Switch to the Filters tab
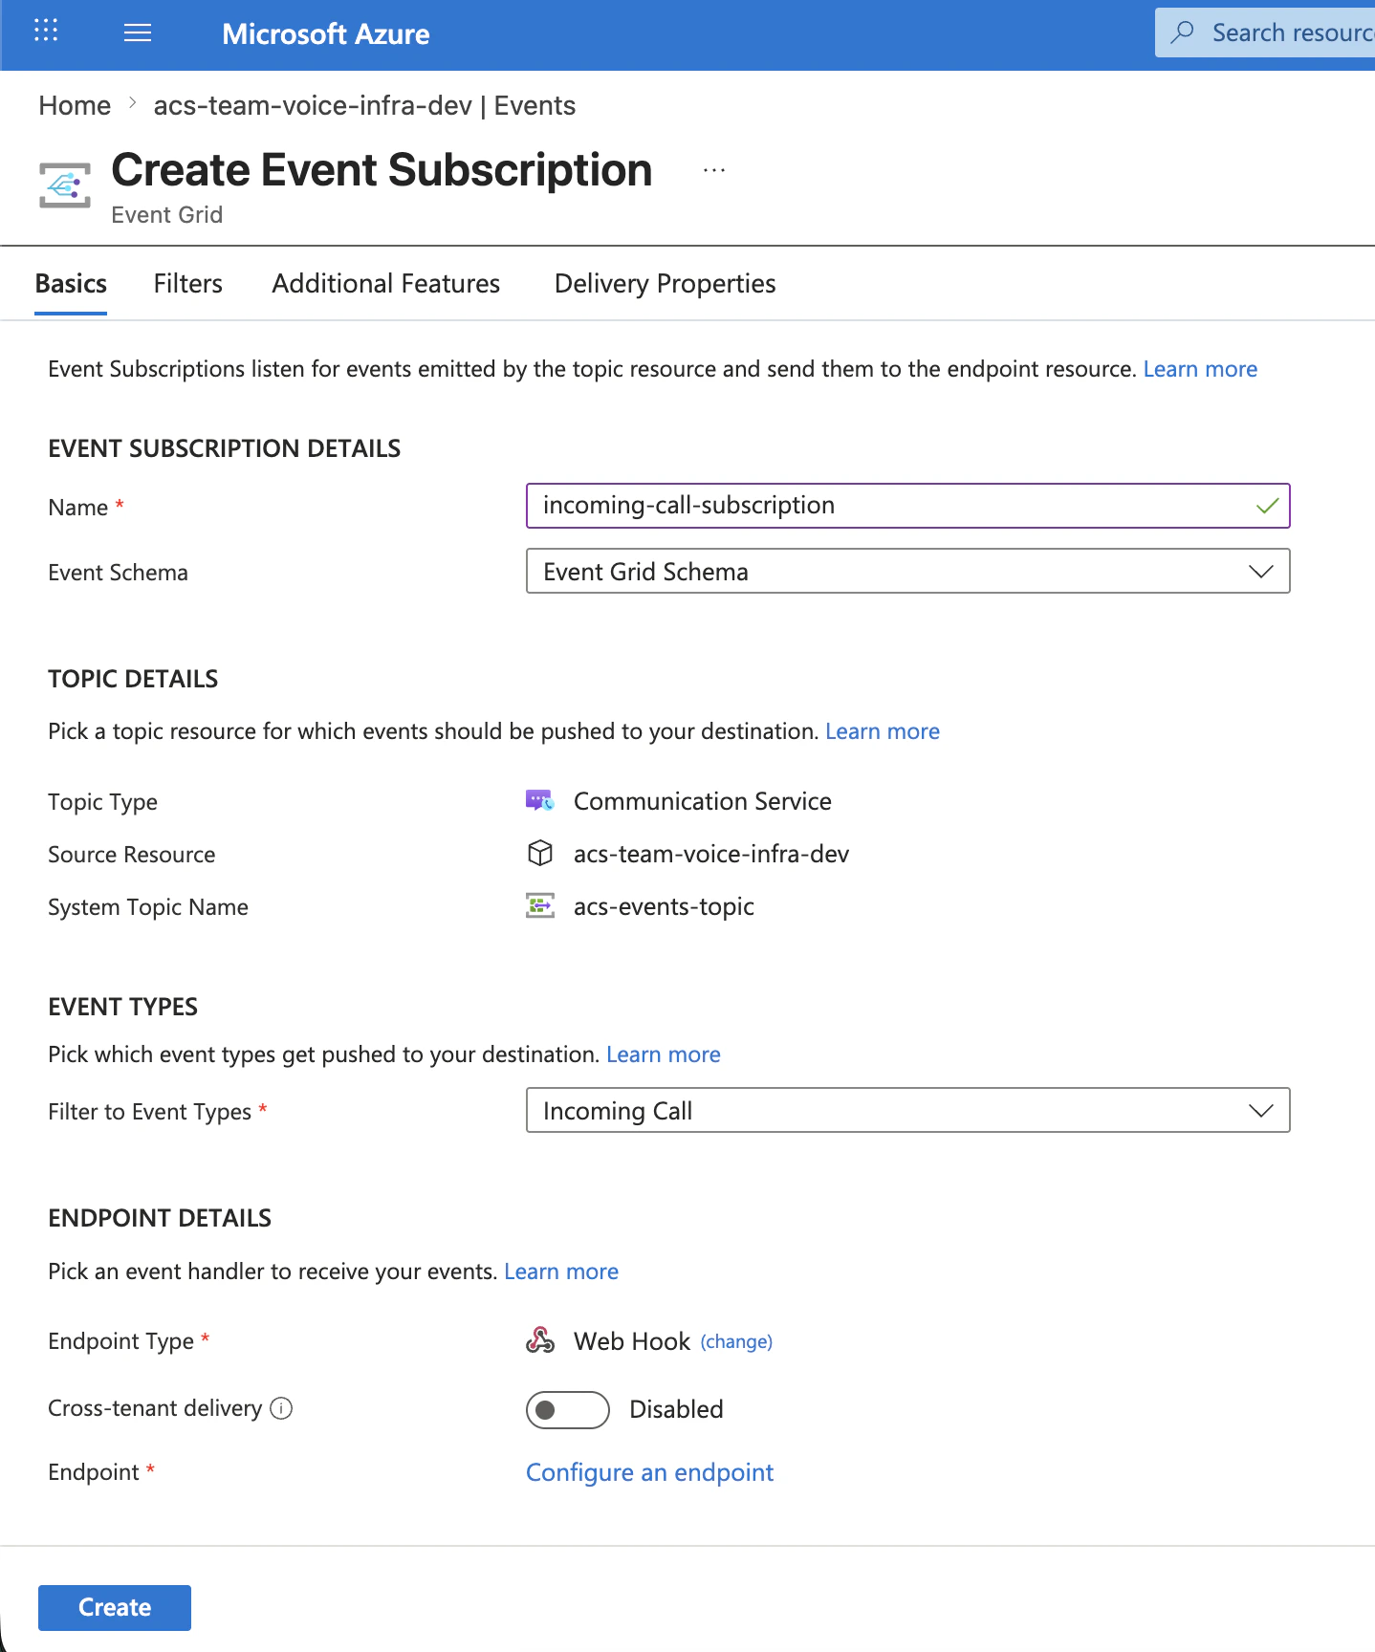This screenshot has height=1652, width=1375. [187, 283]
